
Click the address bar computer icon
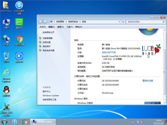(x=51, y=22)
